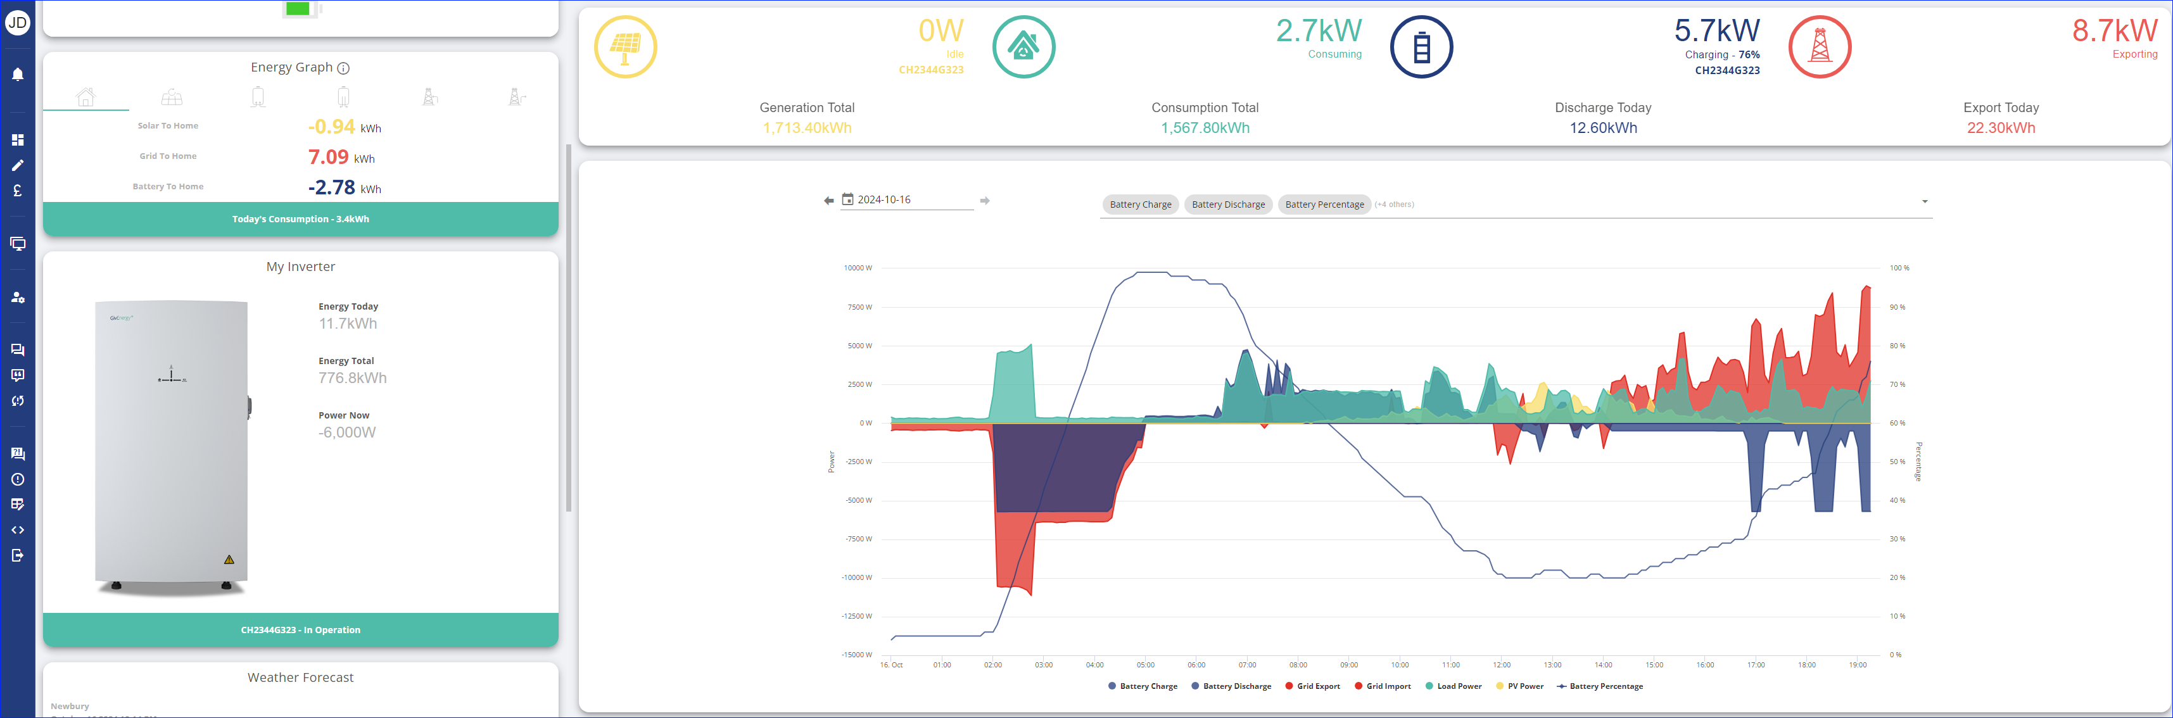The width and height of the screenshot is (2173, 718).
Task: Select the last pylon Energy Graph tab
Action: coord(516,97)
